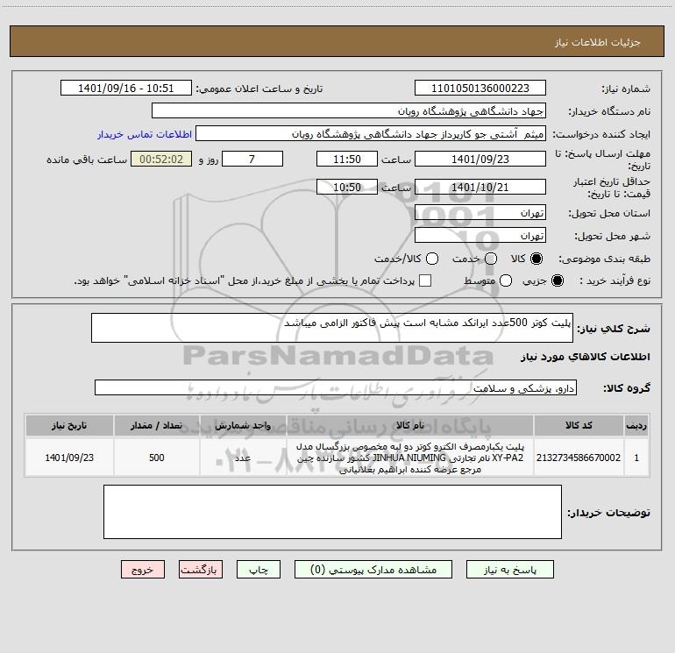Click the price validity time 10:50 field
Image resolution: width=675 pixels, height=653 pixels.
click(x=347, y=187)
